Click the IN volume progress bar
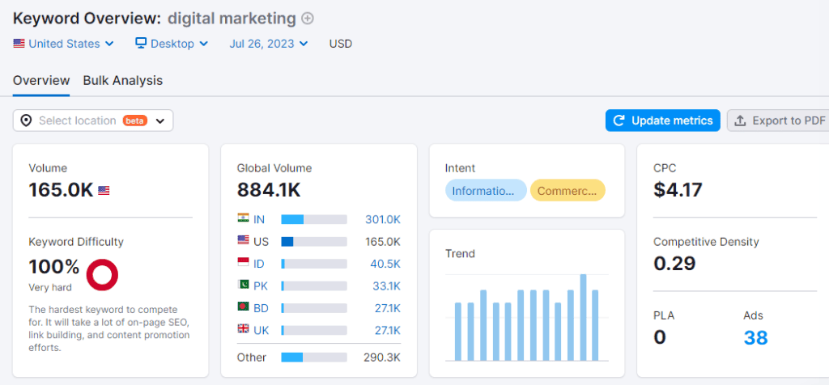Screen dimensions: 829x385 (314, 220)
